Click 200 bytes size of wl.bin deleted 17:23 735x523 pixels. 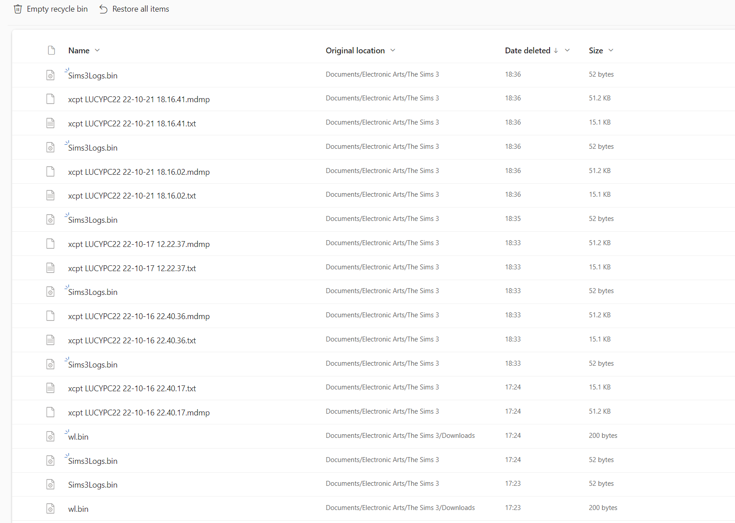pyautogui.click(x=603, y=508)
